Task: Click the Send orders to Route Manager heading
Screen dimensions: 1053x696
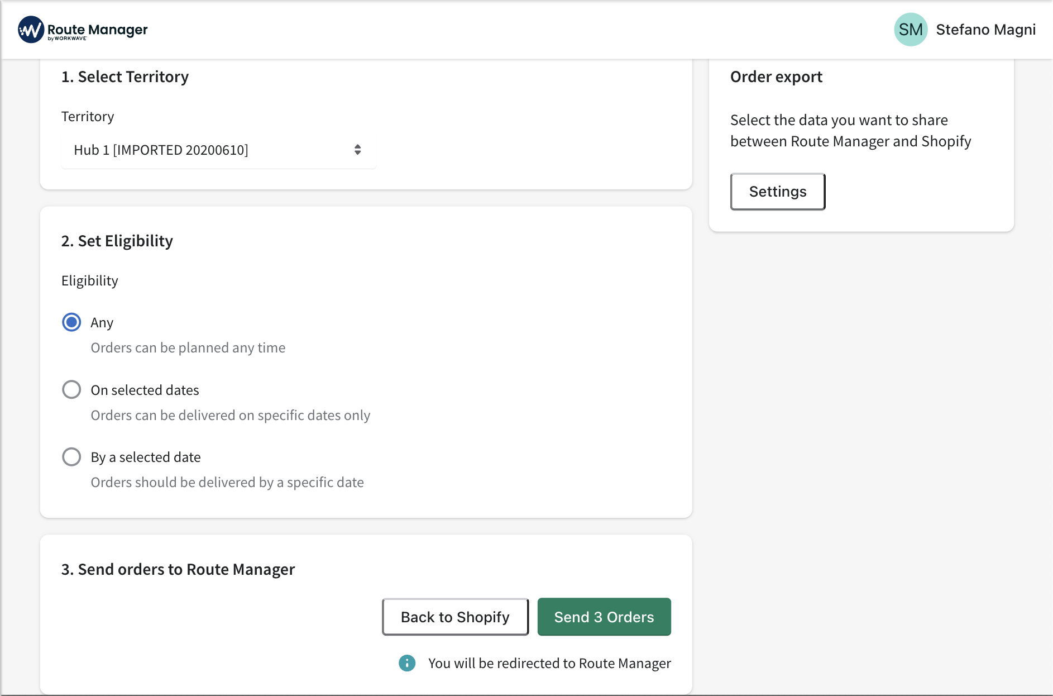Action: [178, 569]
